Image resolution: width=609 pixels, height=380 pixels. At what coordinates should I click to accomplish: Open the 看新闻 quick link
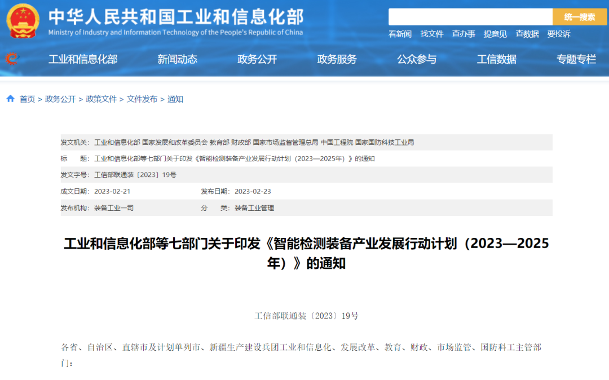tap(400, 34)
